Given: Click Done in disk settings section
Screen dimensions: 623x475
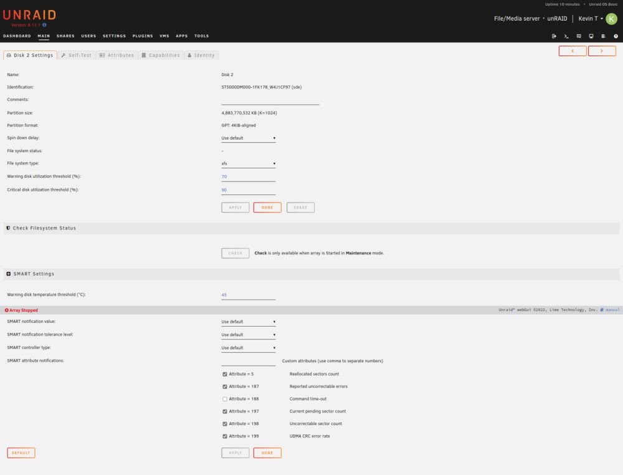Looking at the screenshot, I should click(267, 208).
